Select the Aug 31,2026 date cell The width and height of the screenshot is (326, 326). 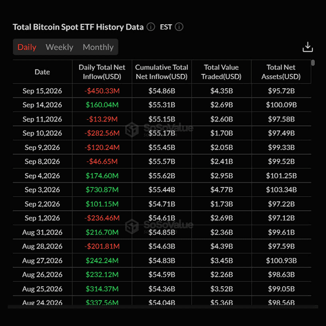coord(42,232)
